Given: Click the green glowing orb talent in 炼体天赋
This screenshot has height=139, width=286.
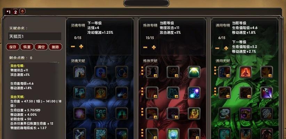Looking at the screenshot, I should (x=194, y=72).
